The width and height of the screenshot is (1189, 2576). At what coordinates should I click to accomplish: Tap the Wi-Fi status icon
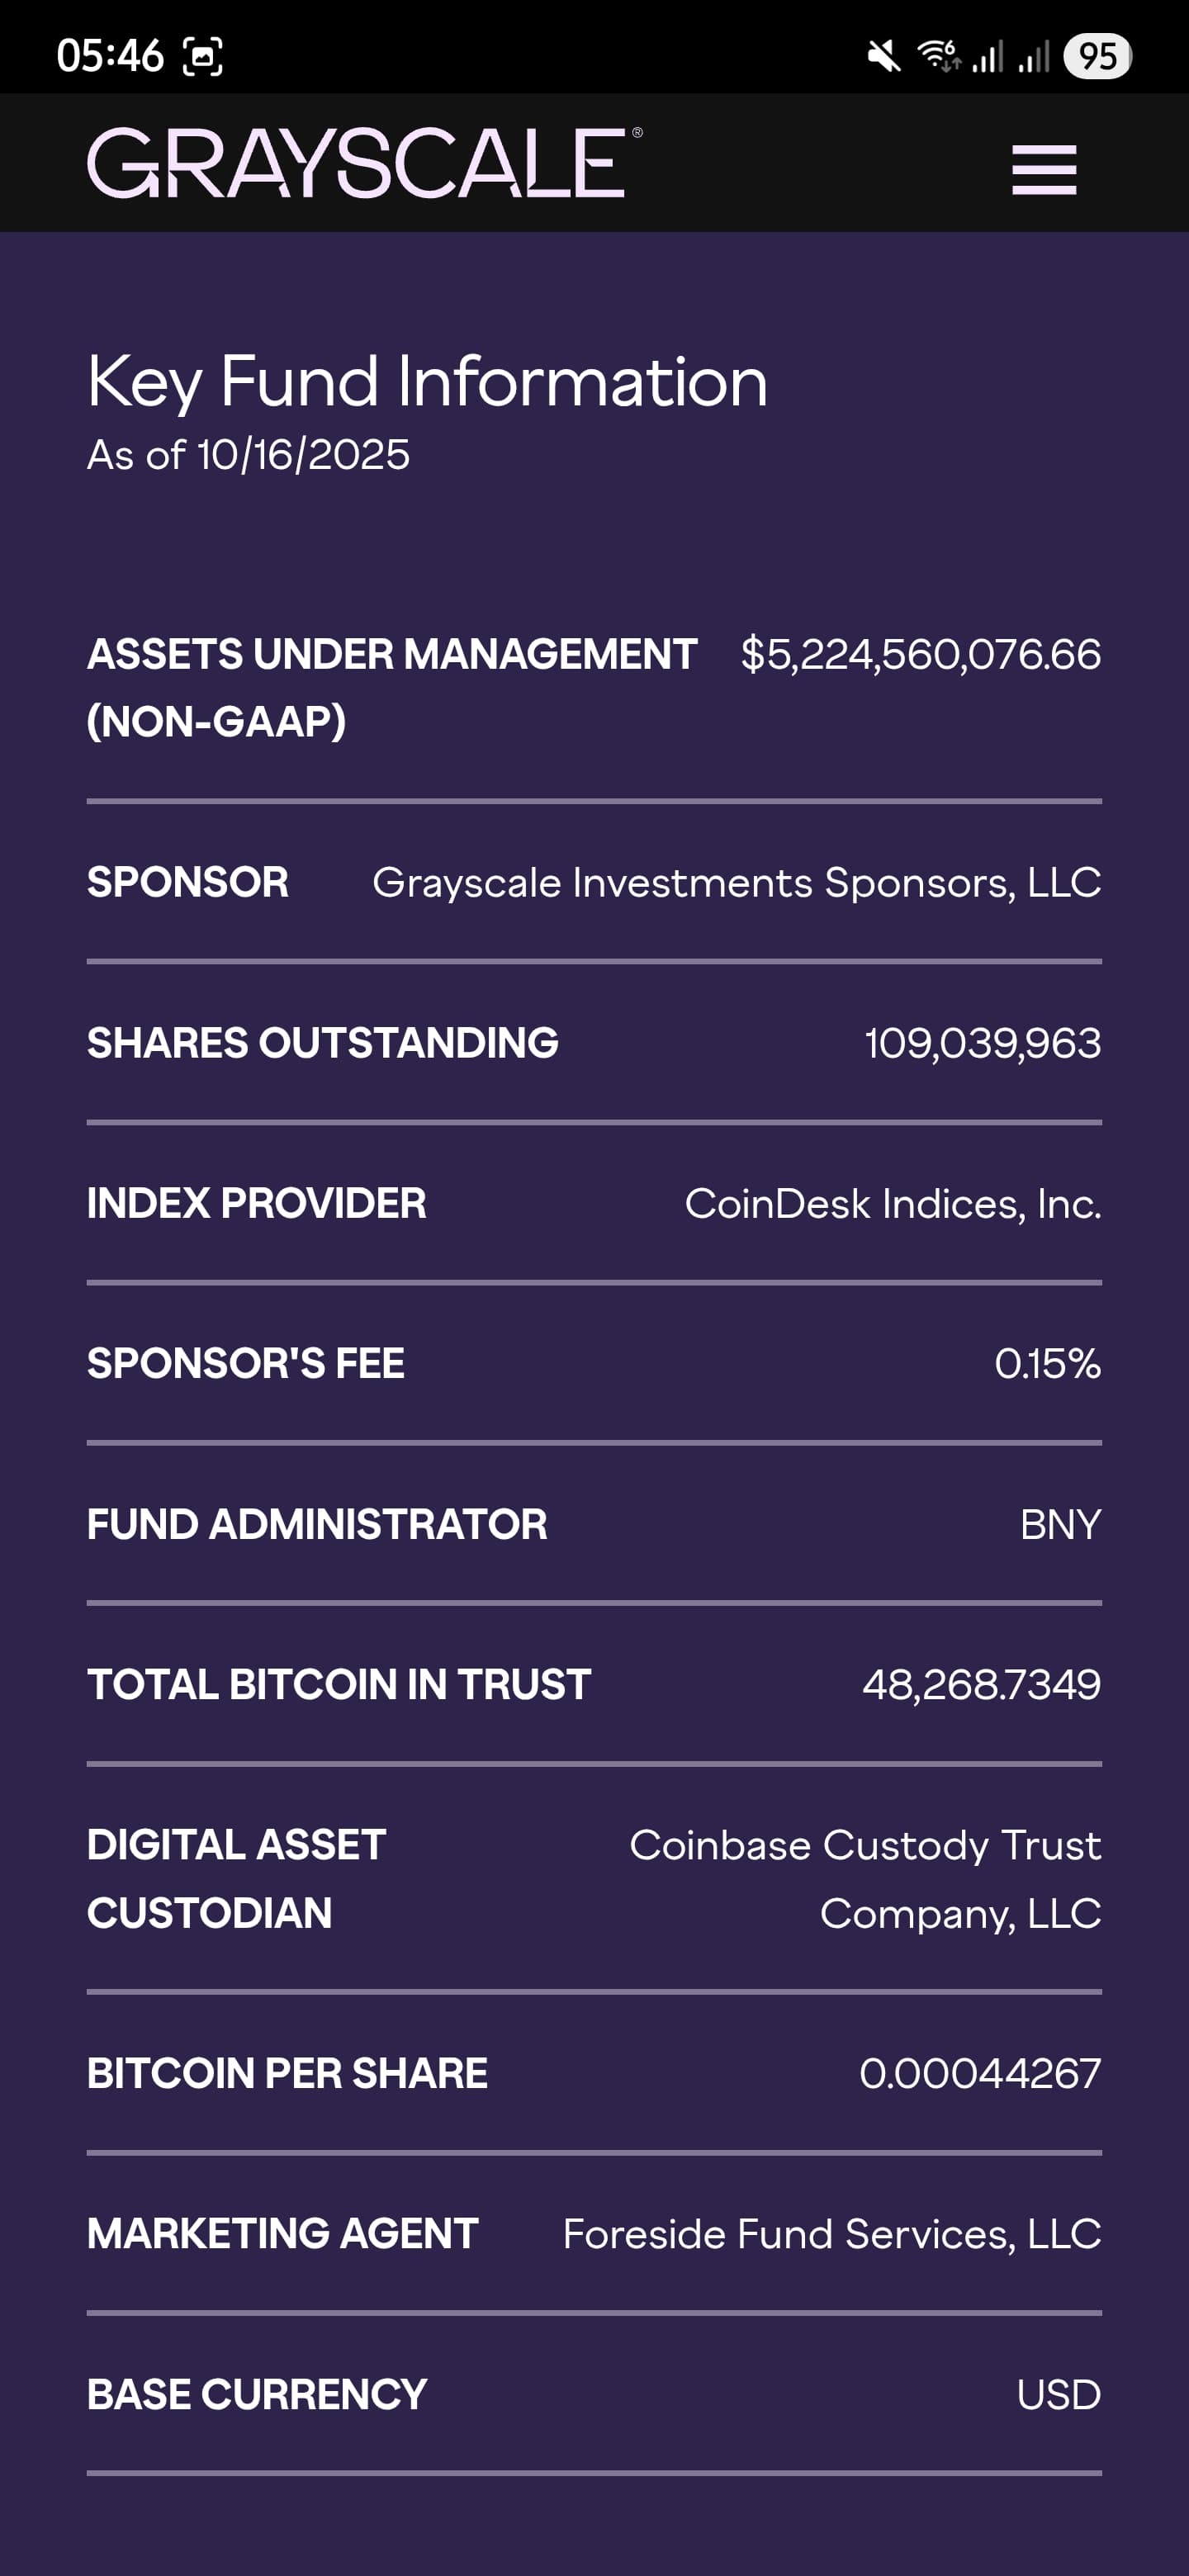939,56
